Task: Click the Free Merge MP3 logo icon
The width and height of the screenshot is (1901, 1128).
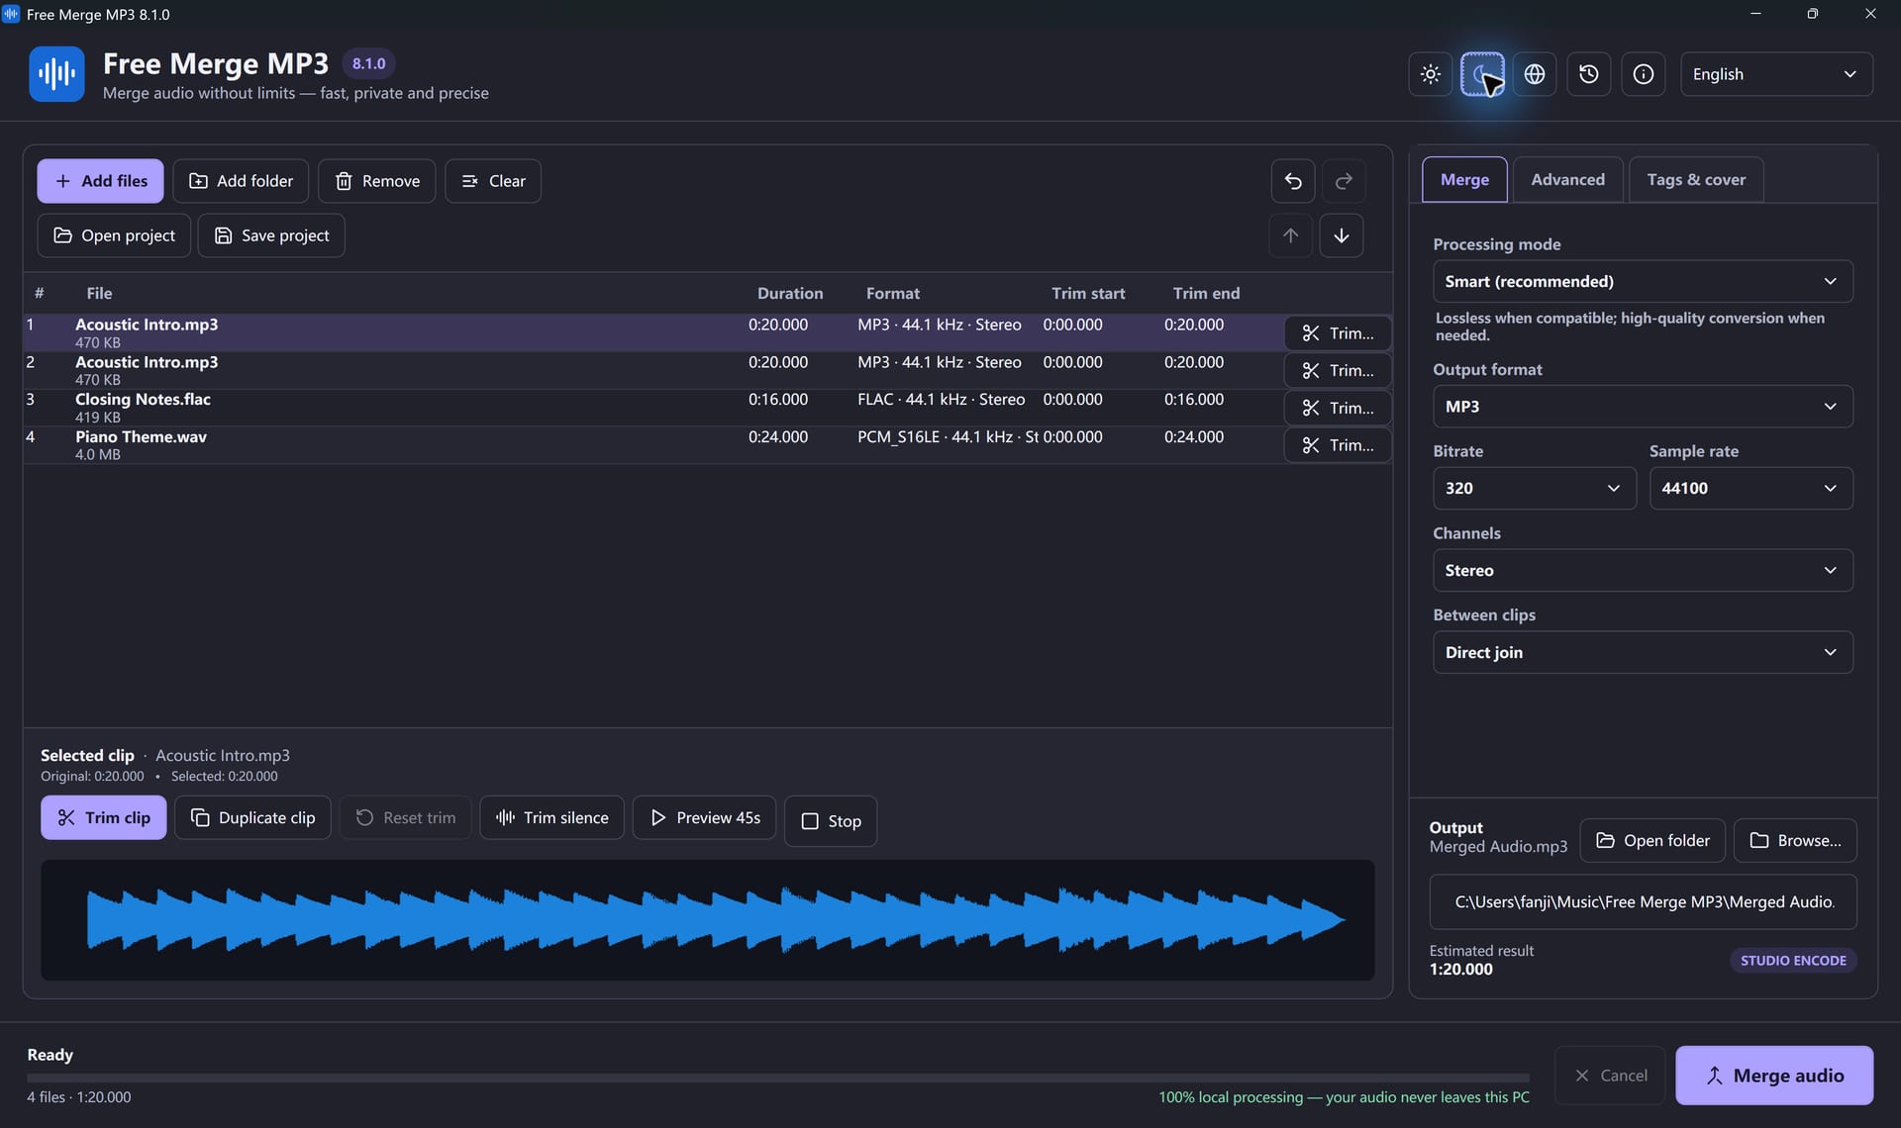Action: [56, 74]
